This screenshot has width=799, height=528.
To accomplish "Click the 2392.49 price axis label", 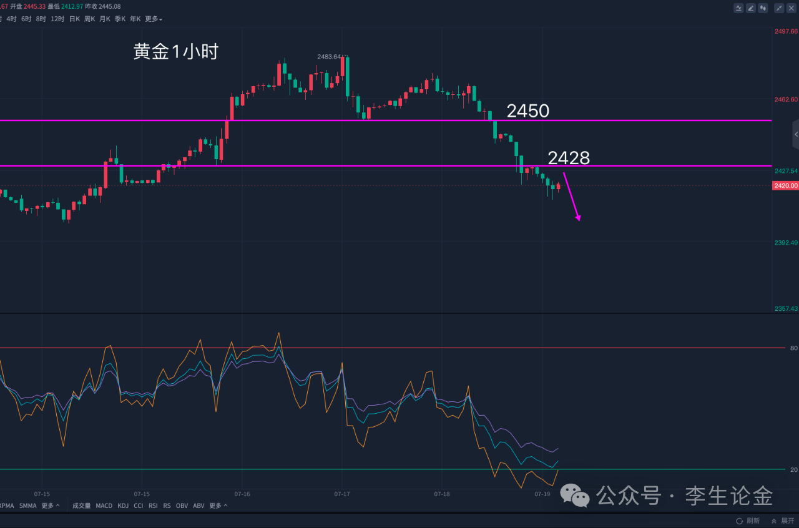I will pos(786,242).
